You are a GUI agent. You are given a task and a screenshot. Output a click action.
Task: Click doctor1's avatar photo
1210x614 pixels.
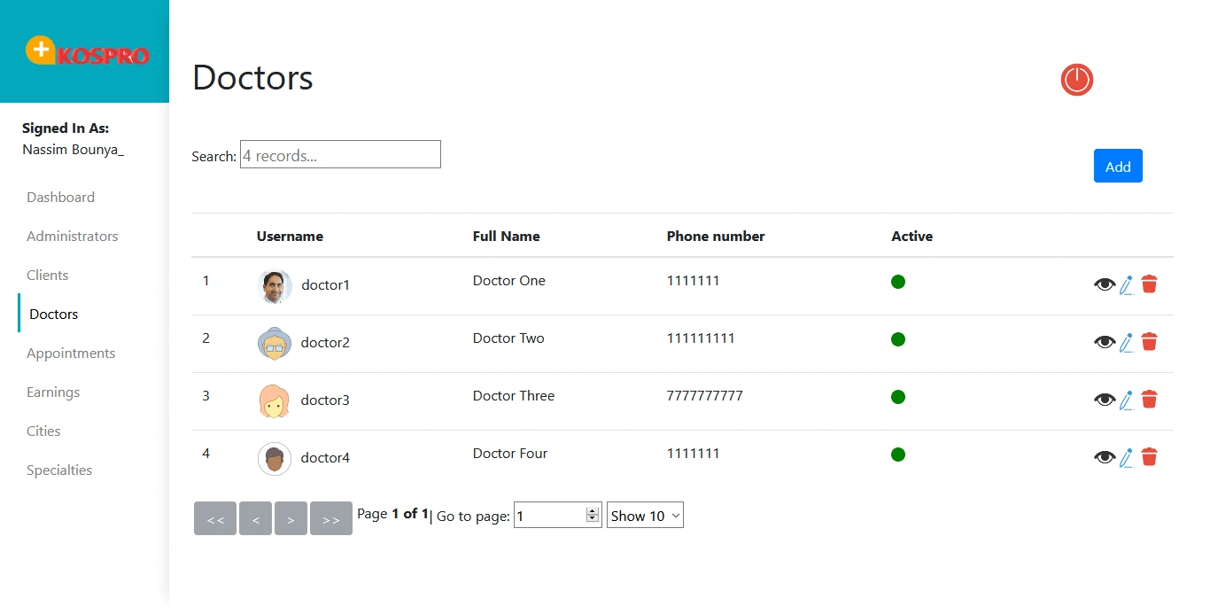click(x=275, y=286)
